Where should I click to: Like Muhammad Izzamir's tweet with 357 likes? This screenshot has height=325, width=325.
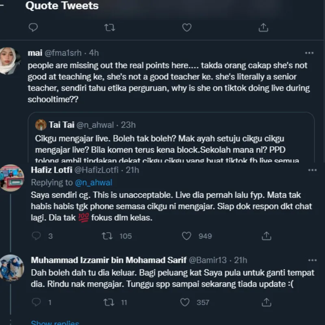185,302
